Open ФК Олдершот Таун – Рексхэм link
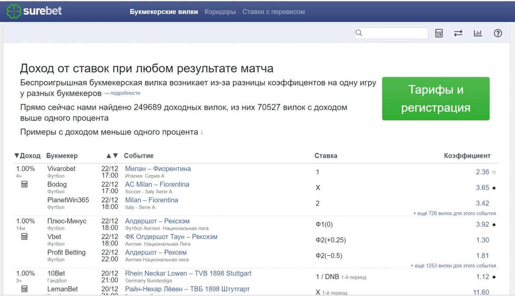This screenshot has width=515, height=297. (x=171, y=237)
